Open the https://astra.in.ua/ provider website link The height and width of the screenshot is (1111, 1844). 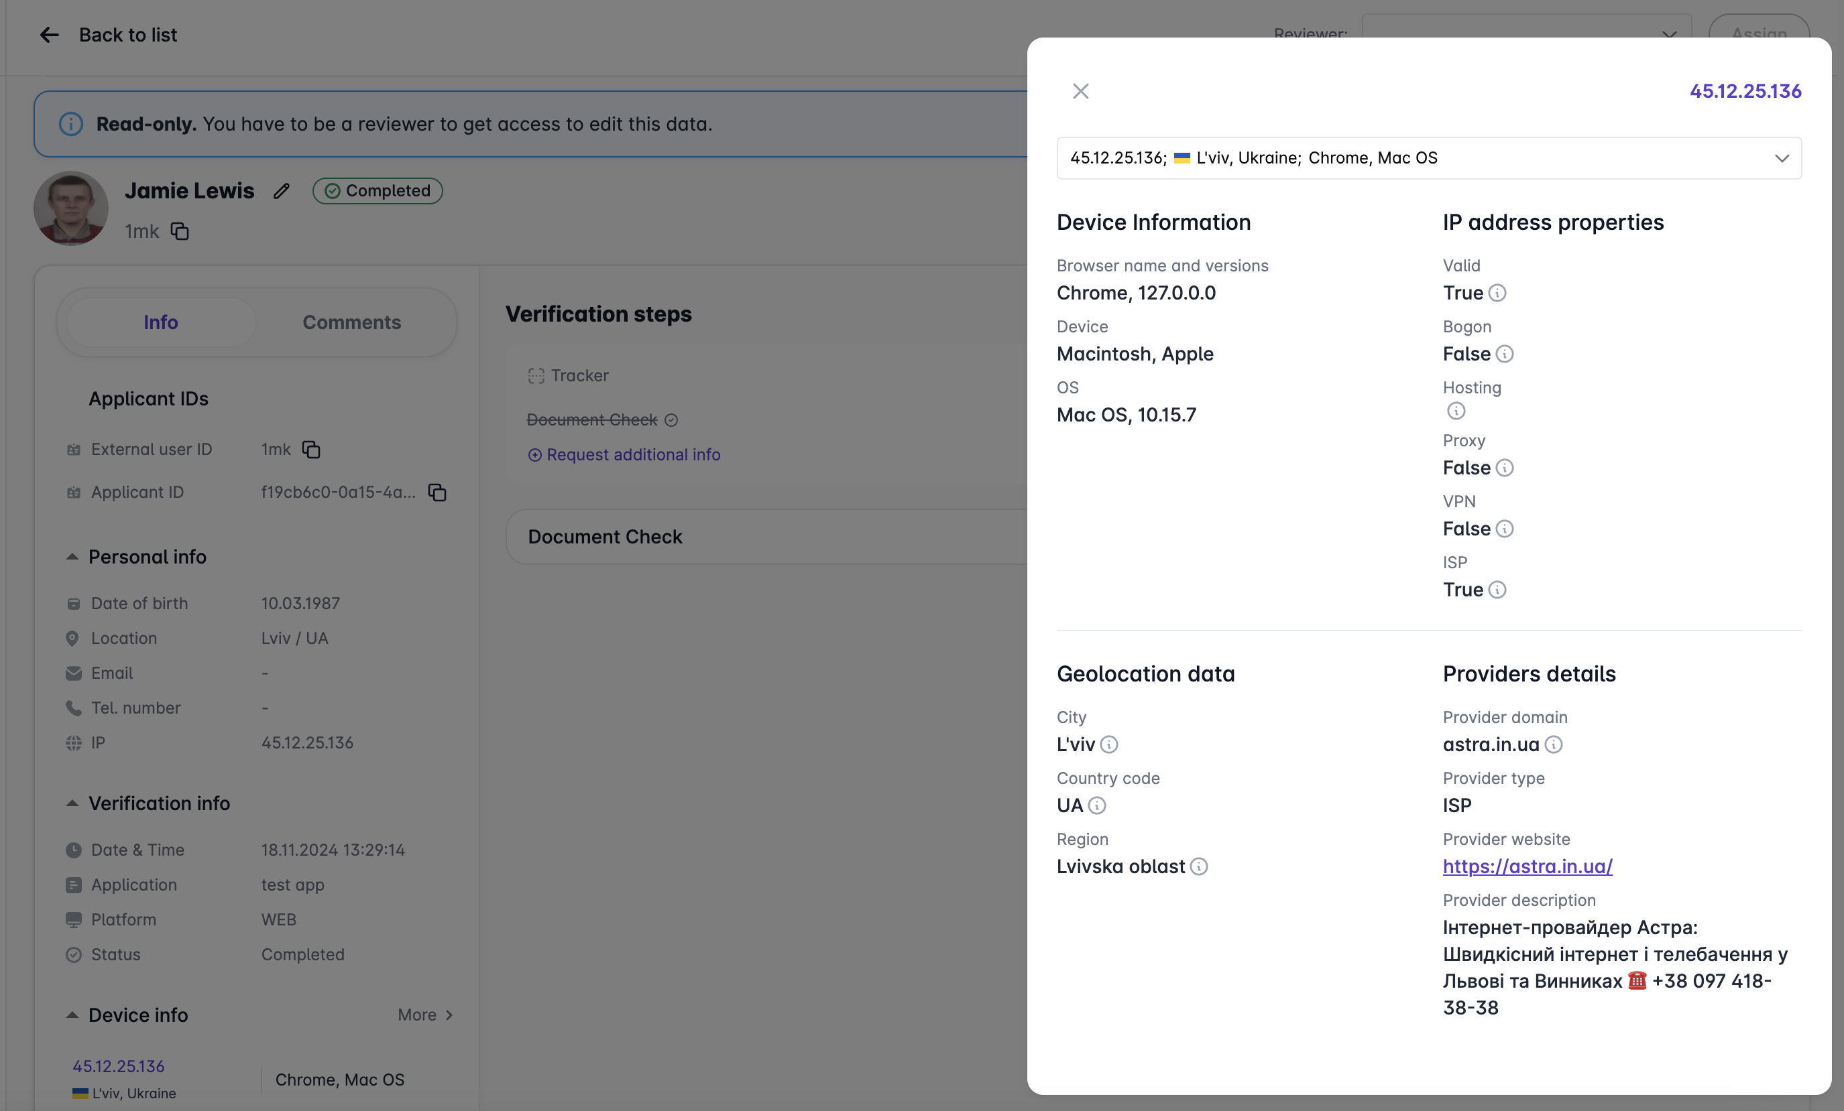1528,866
